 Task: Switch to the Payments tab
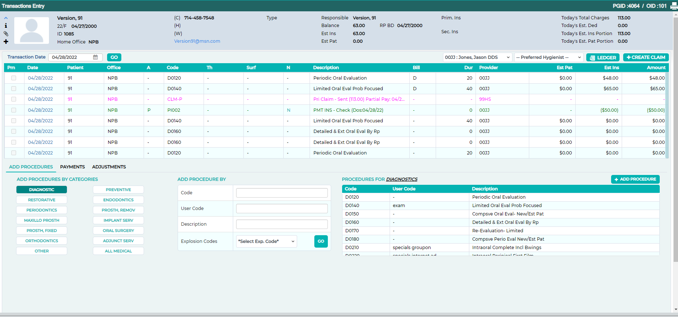click(72, 167)
